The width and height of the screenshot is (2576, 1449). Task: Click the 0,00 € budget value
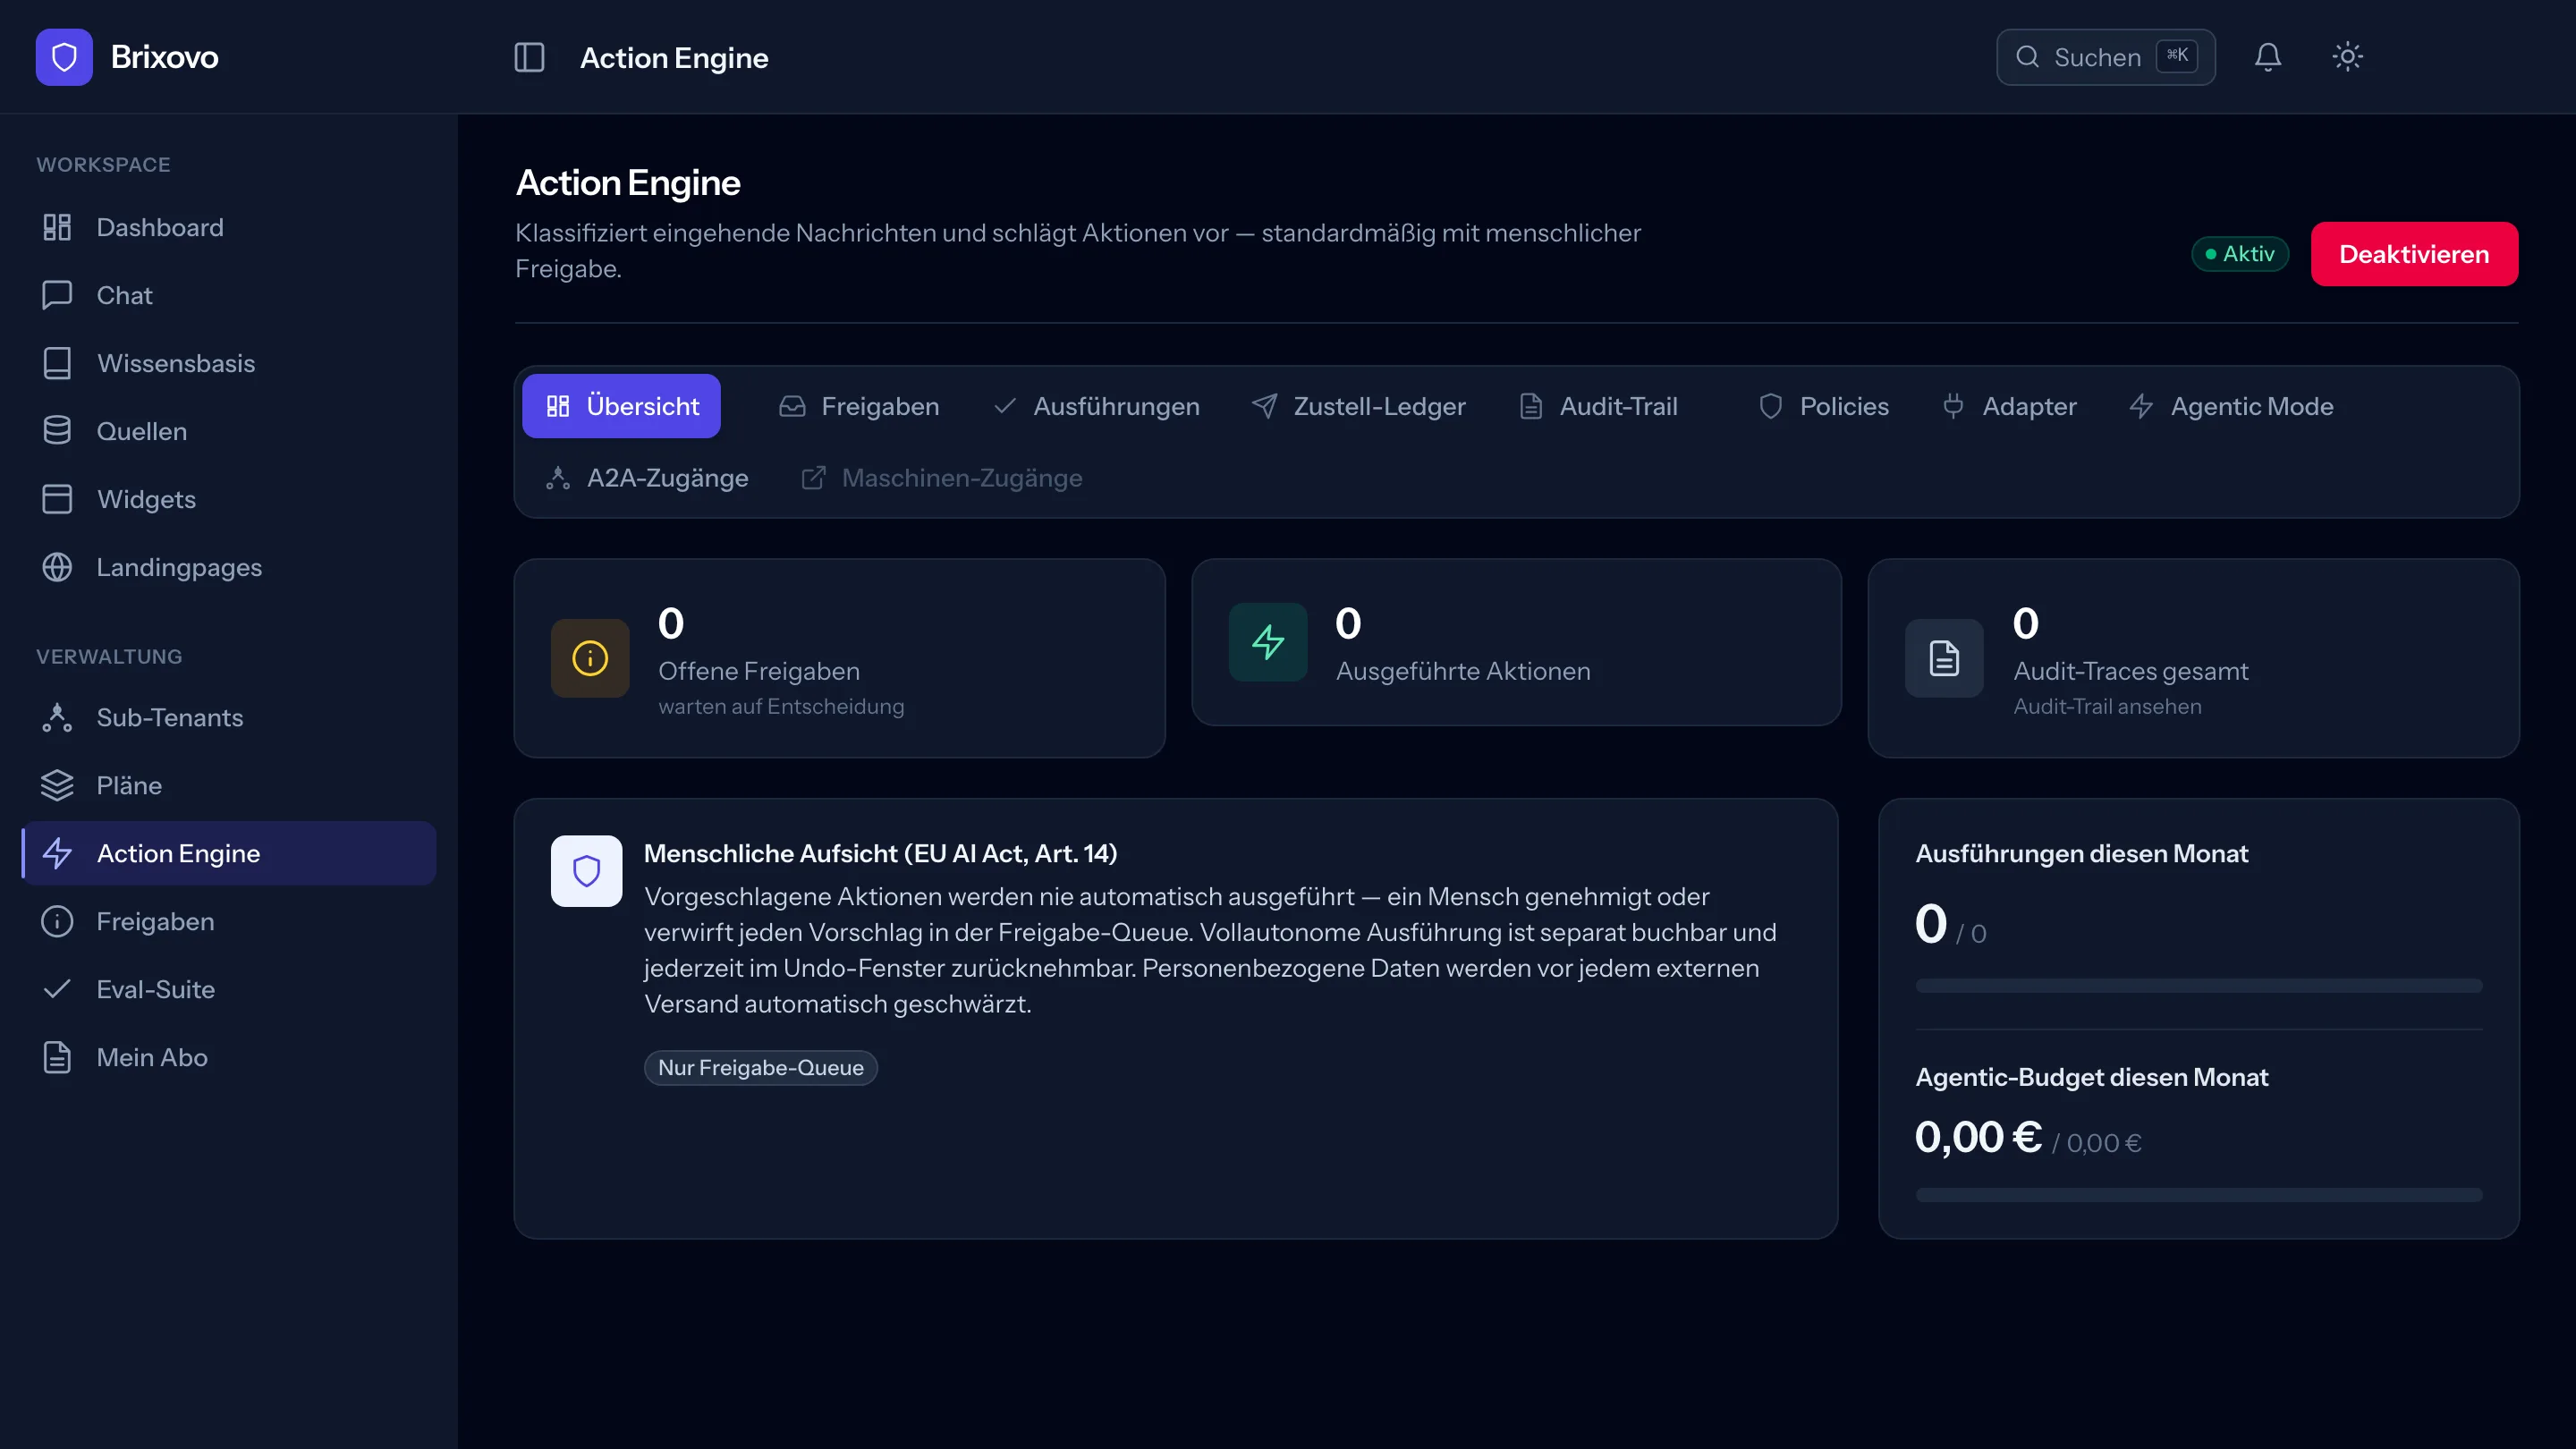tap(1977, 1137)
